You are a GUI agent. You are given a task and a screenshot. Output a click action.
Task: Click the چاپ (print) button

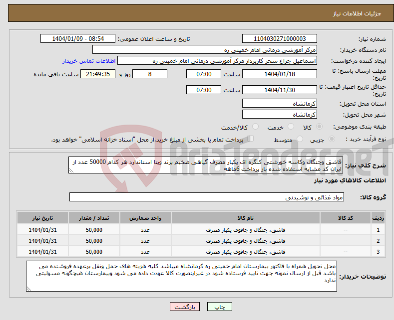(x=219, y=307)
